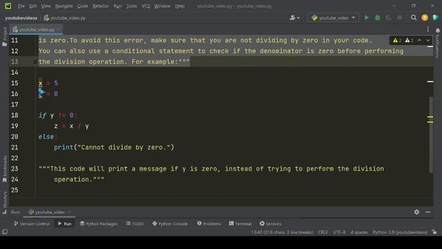Open the Run tool window button
Image resolution: width=442 pixels, height=249 pixels.
click(x=64, y=223)
